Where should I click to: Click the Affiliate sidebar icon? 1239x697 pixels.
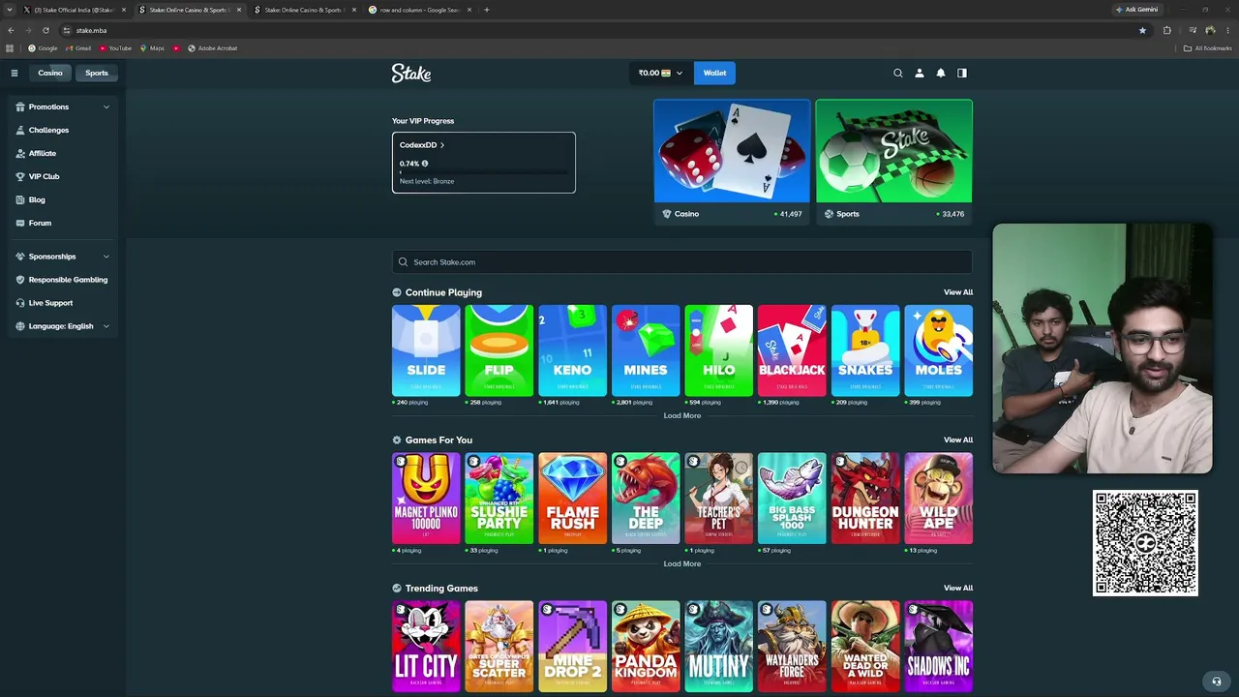click(x=20, y=153)
